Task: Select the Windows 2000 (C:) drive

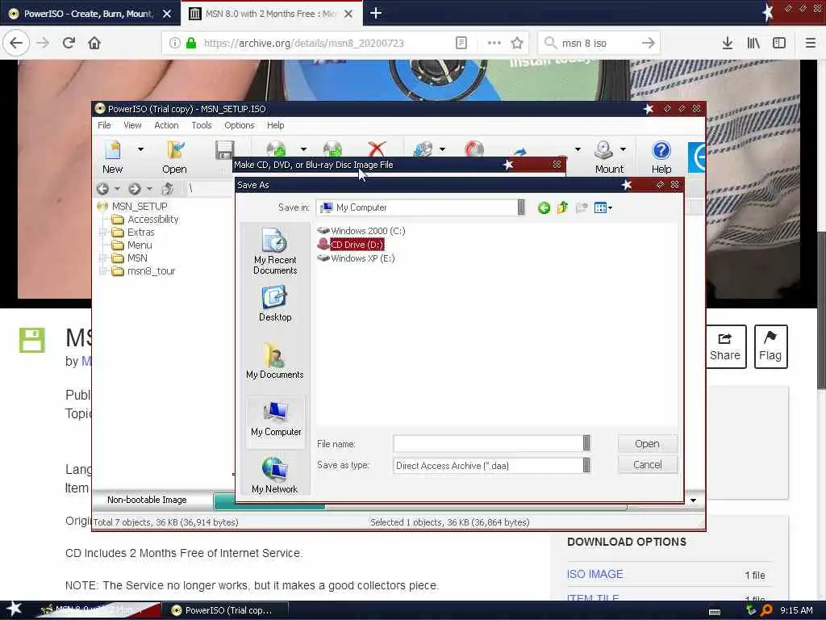Action: (361, 230)
